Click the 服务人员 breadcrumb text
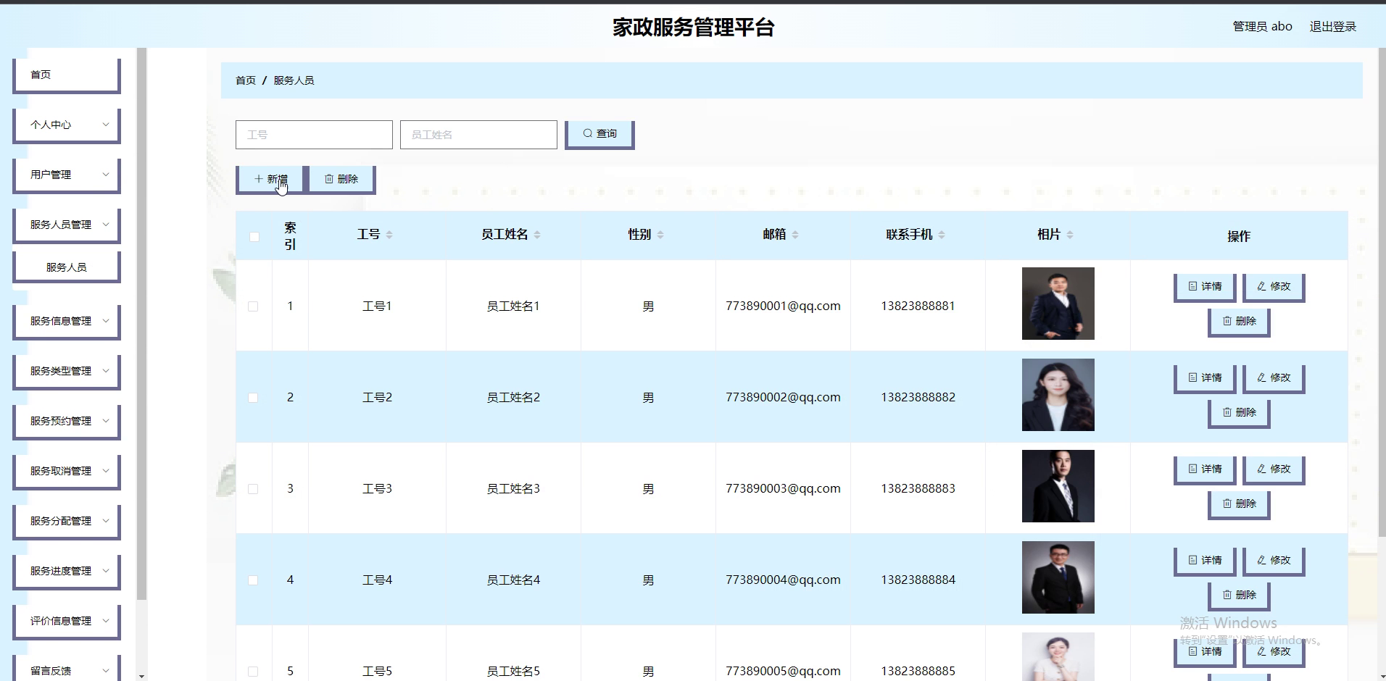Viewport: 1386px width, 681px height. [x=294, y=80]
